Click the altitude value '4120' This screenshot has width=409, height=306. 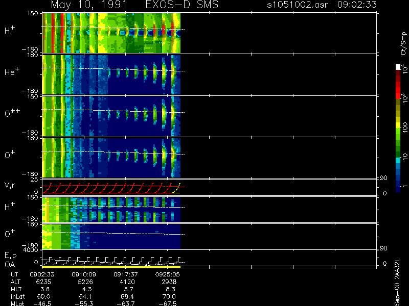tap(127, 282)
